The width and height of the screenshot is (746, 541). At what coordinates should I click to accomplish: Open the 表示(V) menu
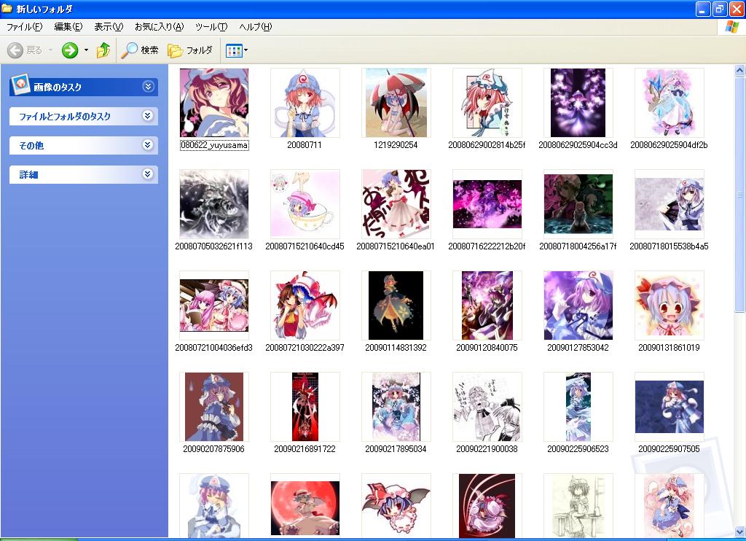click(109, 27)
